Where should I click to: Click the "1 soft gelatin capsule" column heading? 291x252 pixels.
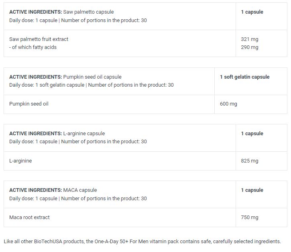coord(244,77)
